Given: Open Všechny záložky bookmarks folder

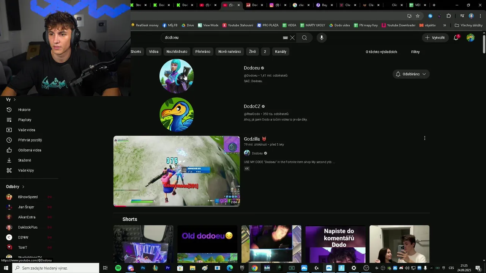Looking at the screenshot, I should pos(469,25).
